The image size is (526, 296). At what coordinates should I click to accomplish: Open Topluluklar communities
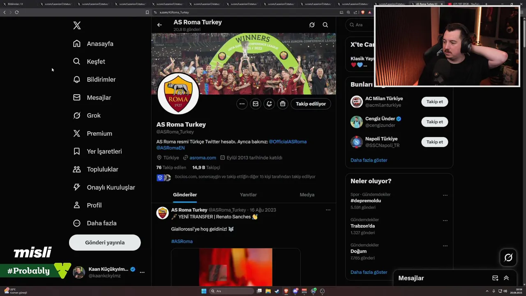pos(95,169)
